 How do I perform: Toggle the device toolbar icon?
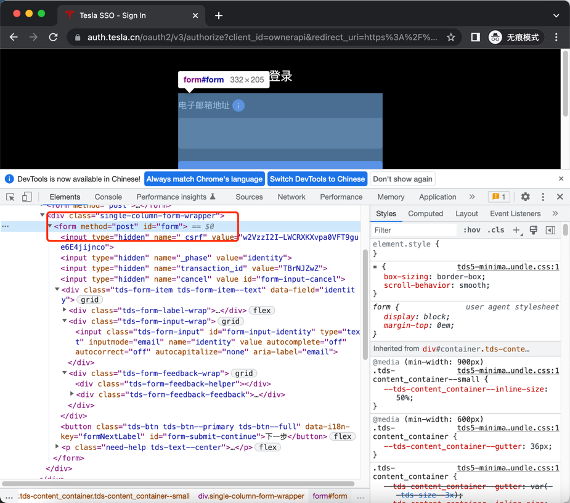pos(26,197)
